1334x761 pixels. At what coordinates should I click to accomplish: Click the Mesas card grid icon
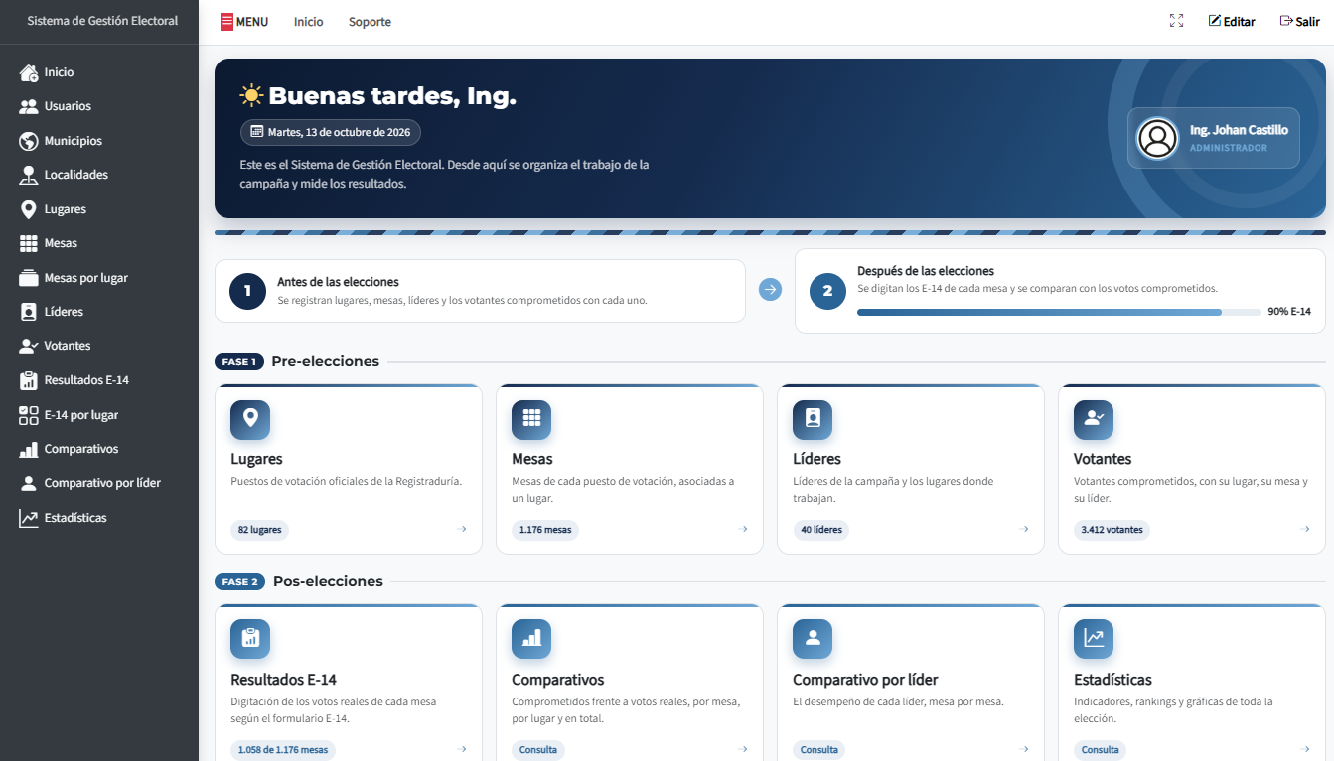coord(531,420)
